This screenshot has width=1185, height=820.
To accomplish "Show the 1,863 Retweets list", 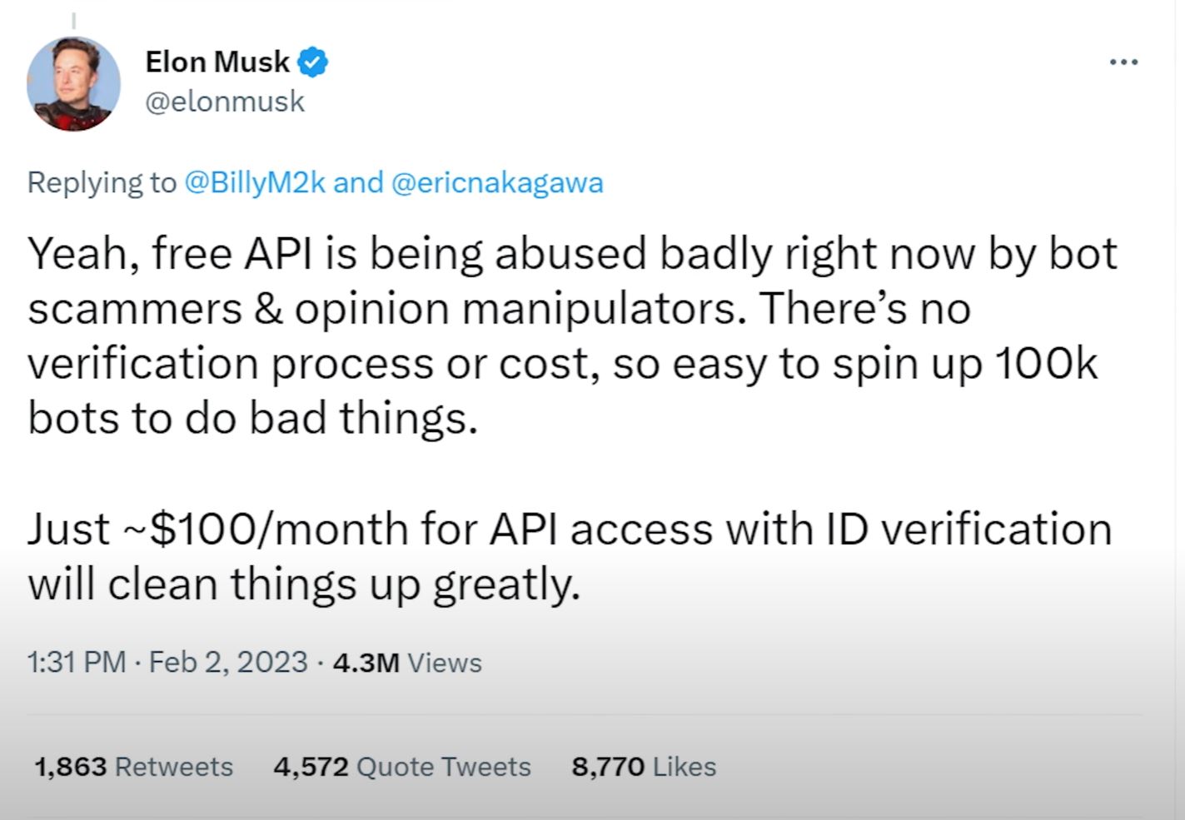I will click(x=133, y=767).
